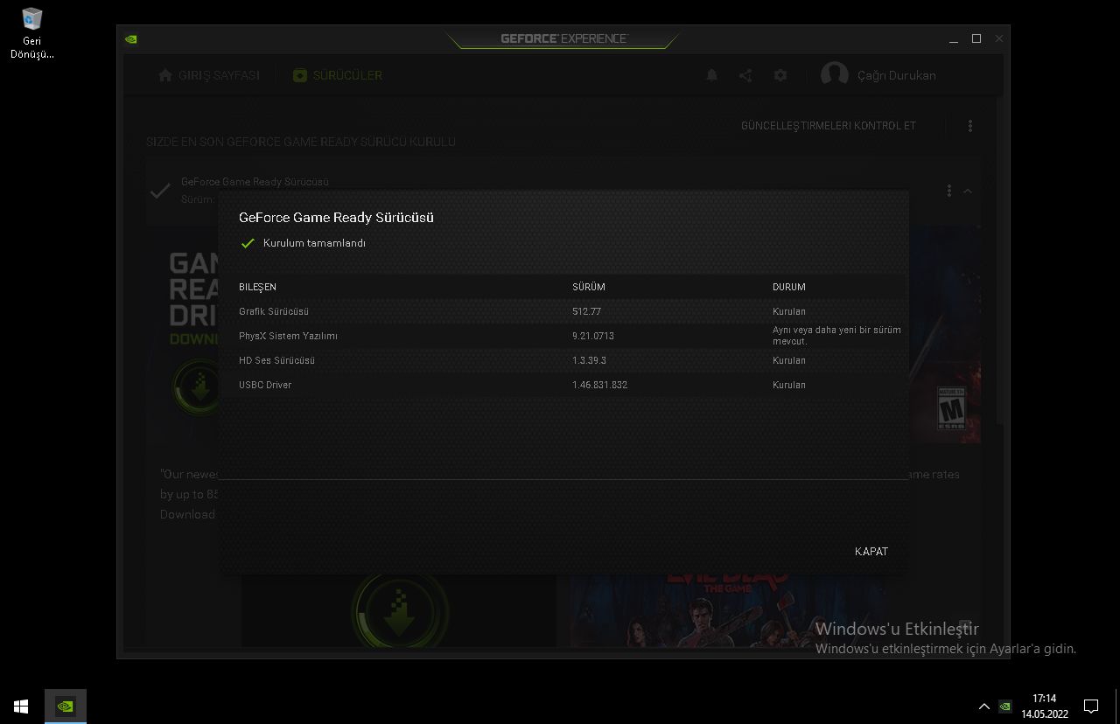Click the GeForce Experience taskbar button
Image resolution: width=1120 pixels, height=724 pixels.
[66, 706]
